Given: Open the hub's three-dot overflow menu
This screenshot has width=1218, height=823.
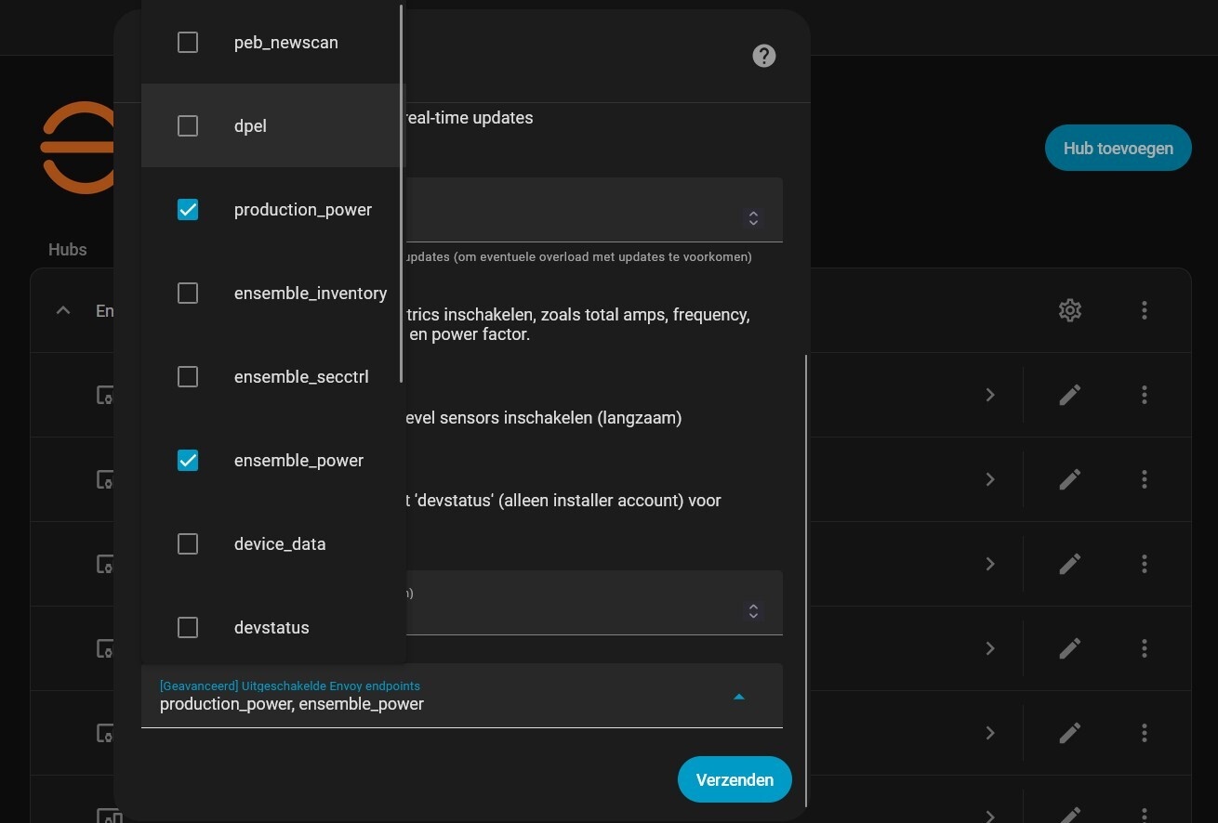Looking at the screenshot, I should 1145,310.
